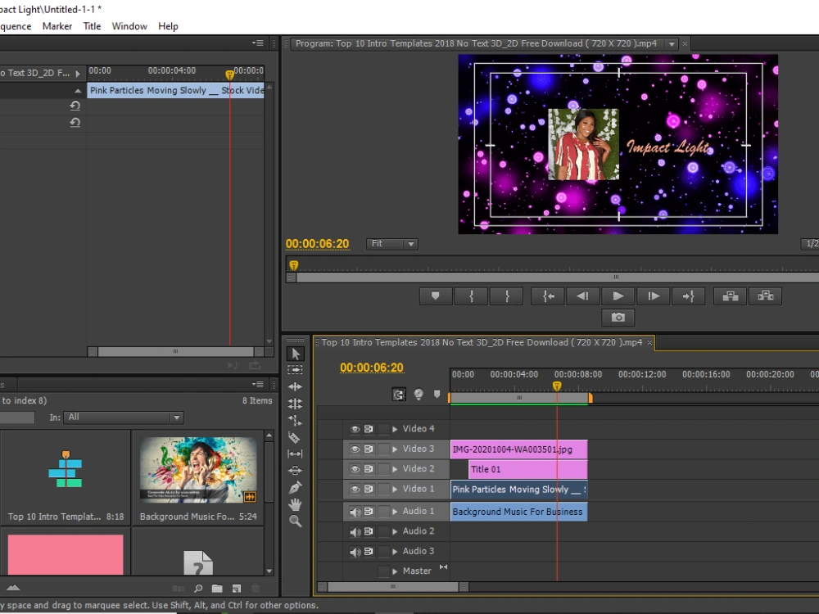Image resolution: width=819 pixels, height=614 pixels.
Task: Click the Mark In button
Action: click(x=471, y=296)
